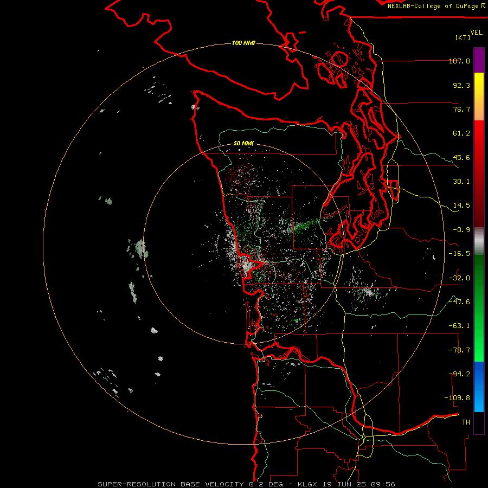The height and width of the screenshot is (488, 488).
Task: Click the 100 NMI range ring label
Action: [243, 43]
